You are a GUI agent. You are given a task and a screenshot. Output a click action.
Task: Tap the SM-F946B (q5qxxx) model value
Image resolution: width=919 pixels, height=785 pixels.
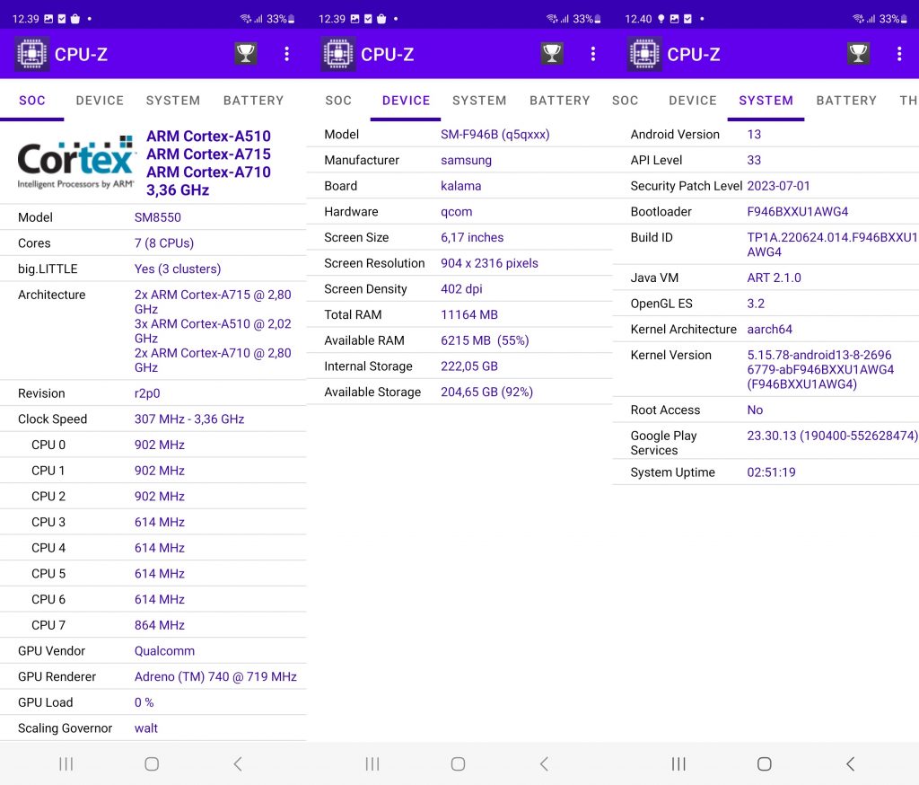point(495,135)
